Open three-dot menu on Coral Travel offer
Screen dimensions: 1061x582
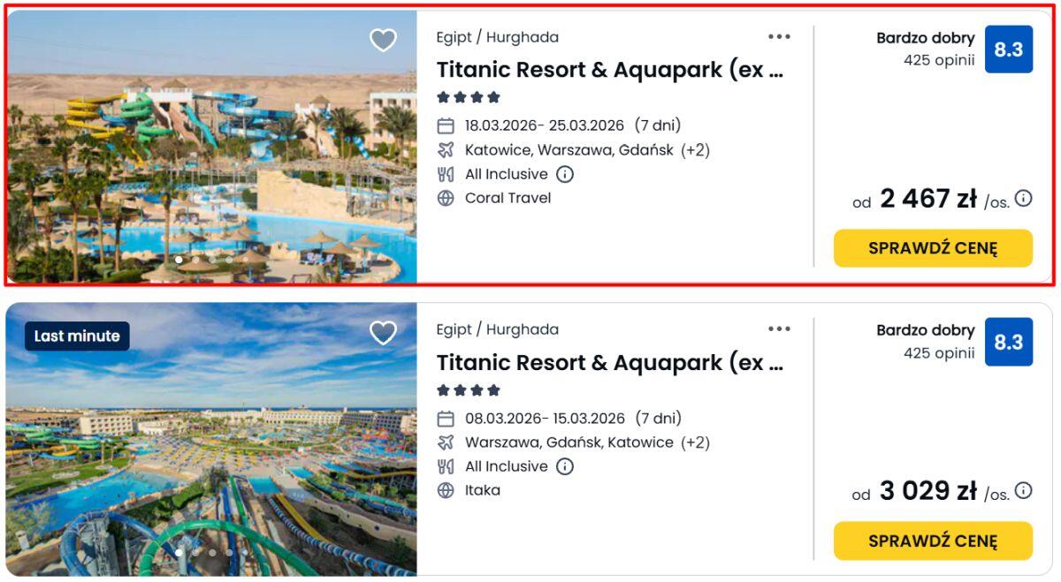[779, 37]
